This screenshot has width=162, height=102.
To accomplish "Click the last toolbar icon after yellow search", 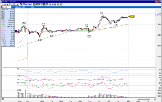I will [61, 4].
